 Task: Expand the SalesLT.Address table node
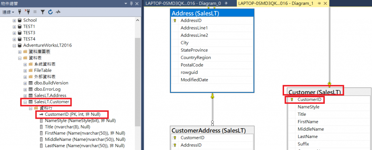[x=25, y=96]
